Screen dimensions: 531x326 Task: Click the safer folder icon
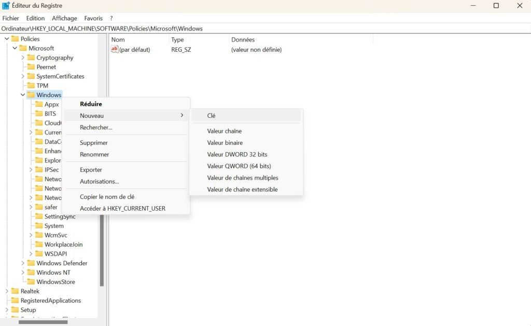39,207
